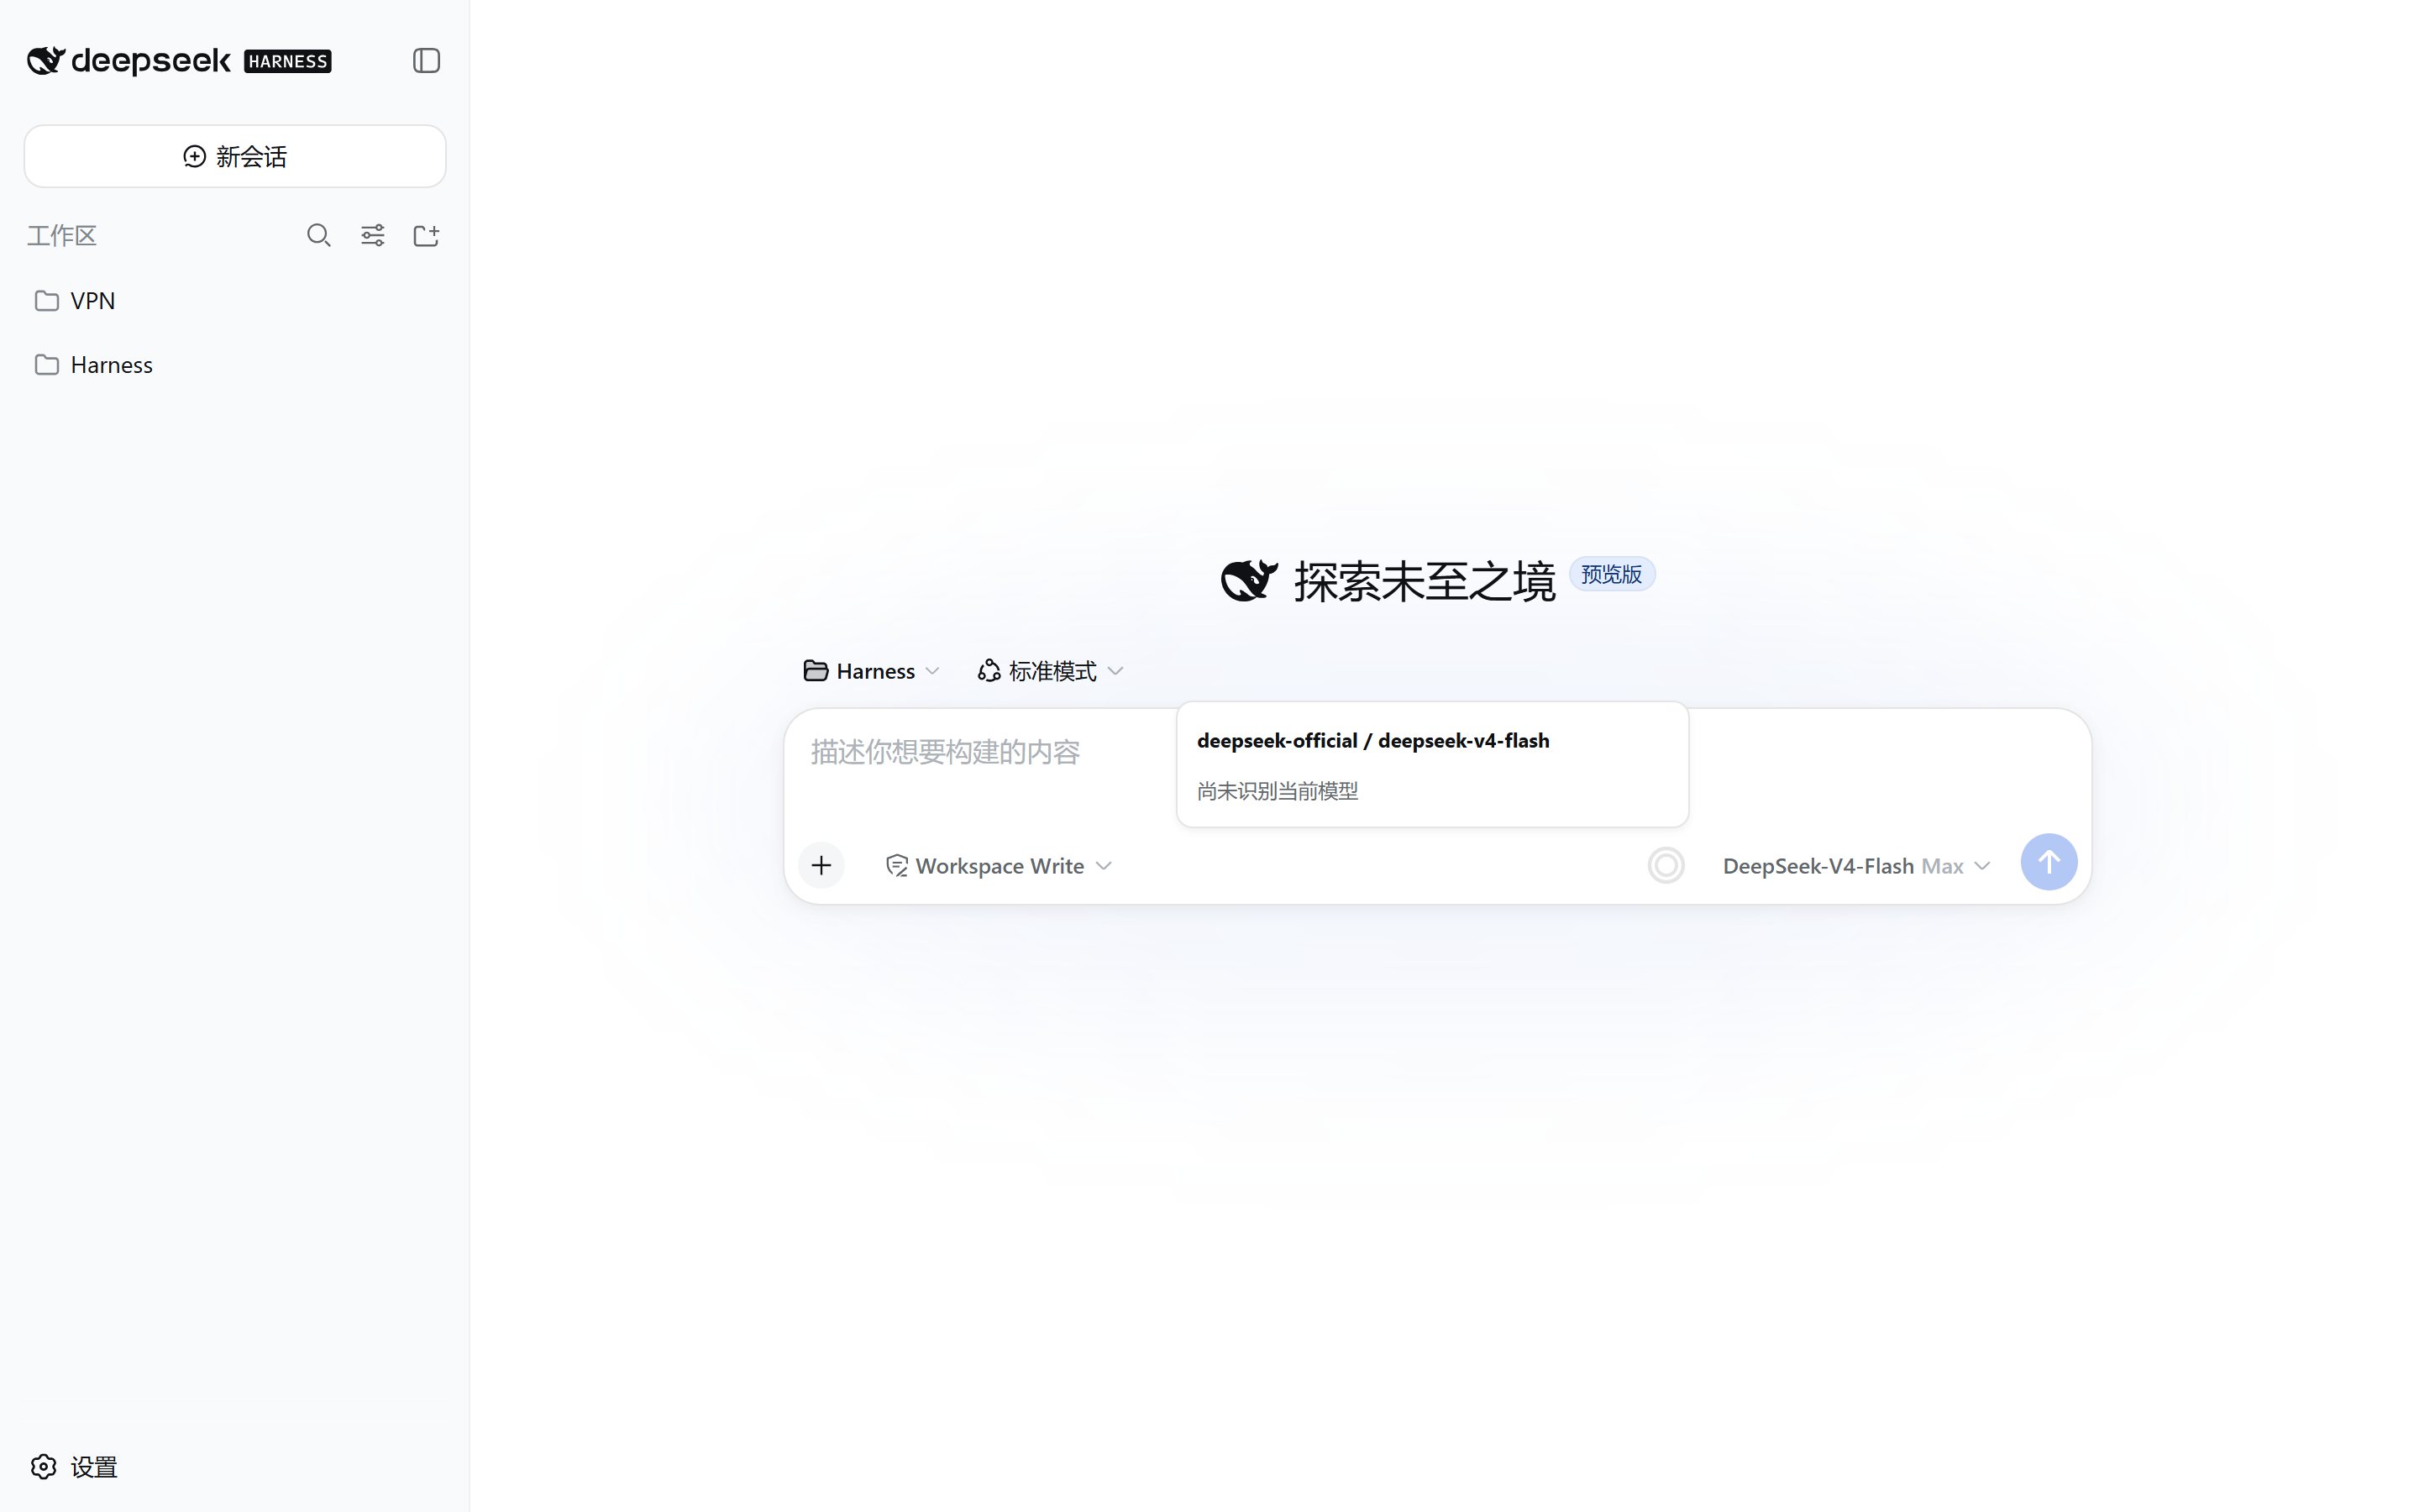2419x1512 pixels.
Task: Open the Workspace Write permission dropdown
Action: pos(999,866)
